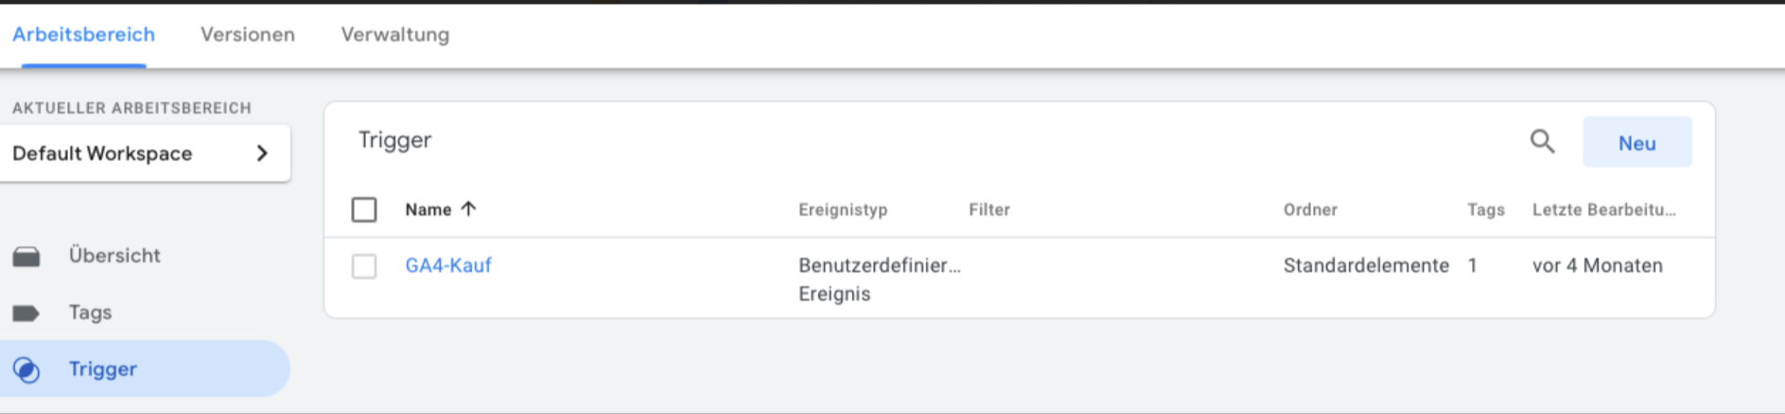Tick the select-all checkbox in header
This screenshot has width=1785, height=414.
364,209
